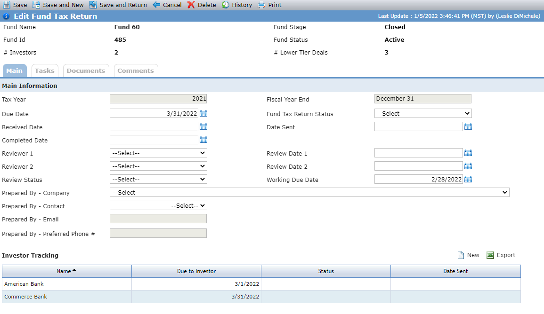Image resolution: width=544 pixels, height=314 pixels.
Task: Click the Working Due Date input field
Action: pos(418,180)
